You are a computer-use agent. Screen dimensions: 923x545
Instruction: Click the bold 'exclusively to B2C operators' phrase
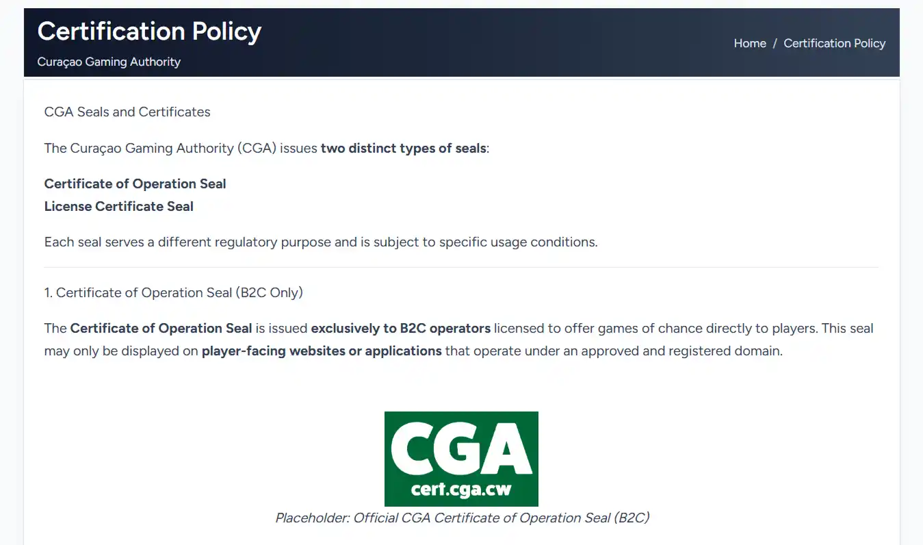coord(401,328)
